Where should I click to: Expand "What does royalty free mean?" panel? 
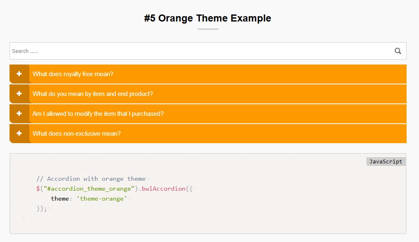coord(73,74)
